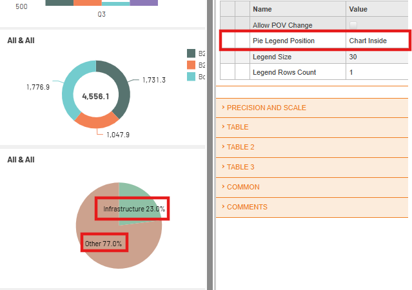Open the COMMON settings section
The image size is (412, 290).
[312, 187]
